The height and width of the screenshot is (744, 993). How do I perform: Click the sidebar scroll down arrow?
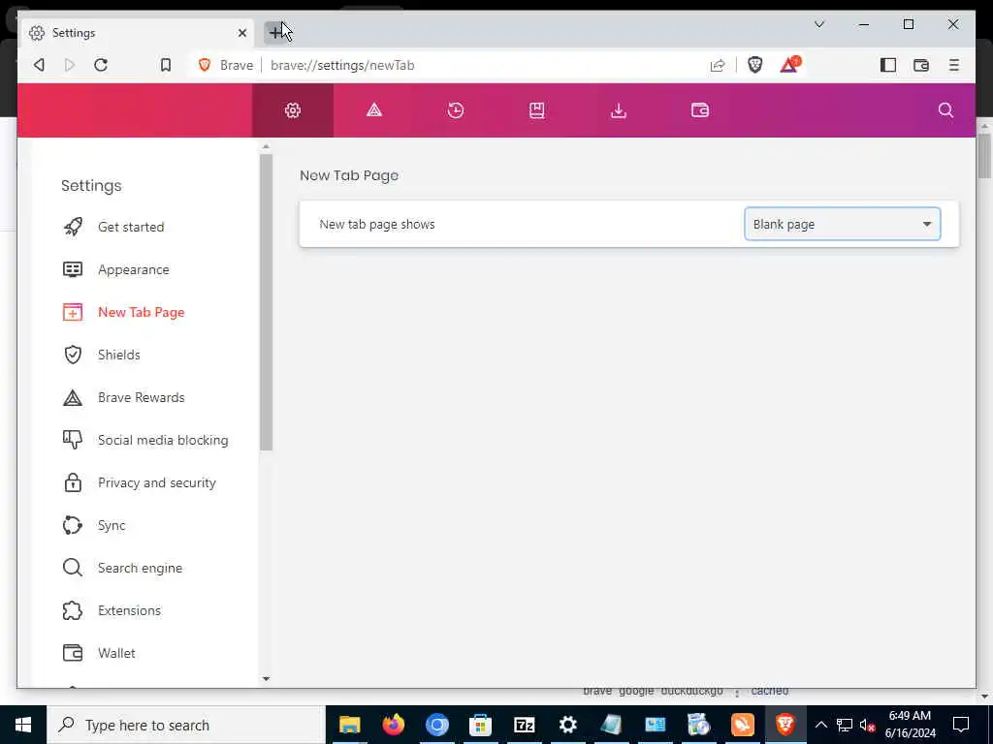click(266, 679)
